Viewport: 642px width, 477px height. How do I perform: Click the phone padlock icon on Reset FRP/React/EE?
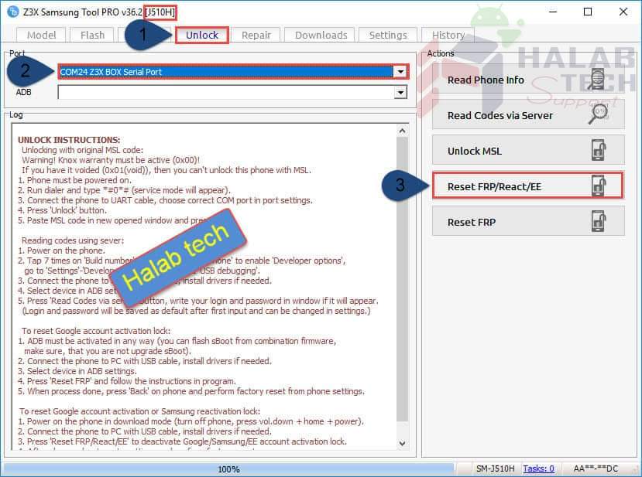[x=599, y=186]
